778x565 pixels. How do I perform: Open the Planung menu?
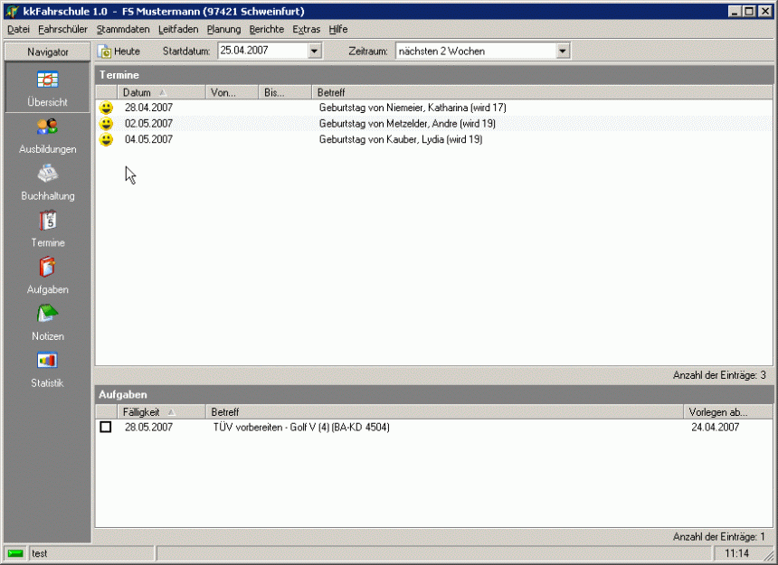click(223, 29)
